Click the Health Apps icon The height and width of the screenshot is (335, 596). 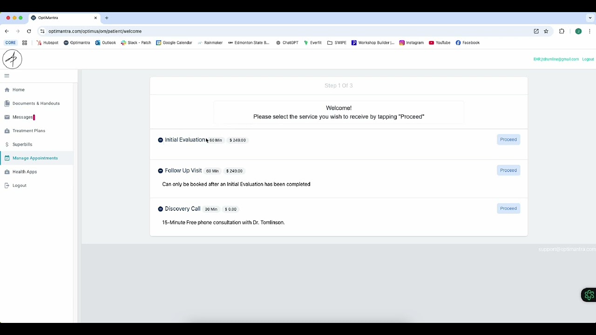tap(7, 172)
